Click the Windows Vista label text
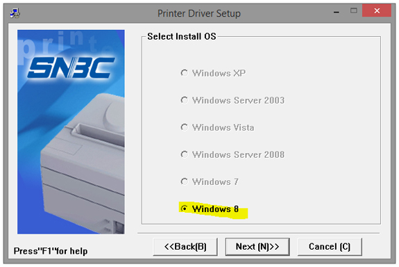This screenshot has height=267, width=399. (x=223, y=127)
